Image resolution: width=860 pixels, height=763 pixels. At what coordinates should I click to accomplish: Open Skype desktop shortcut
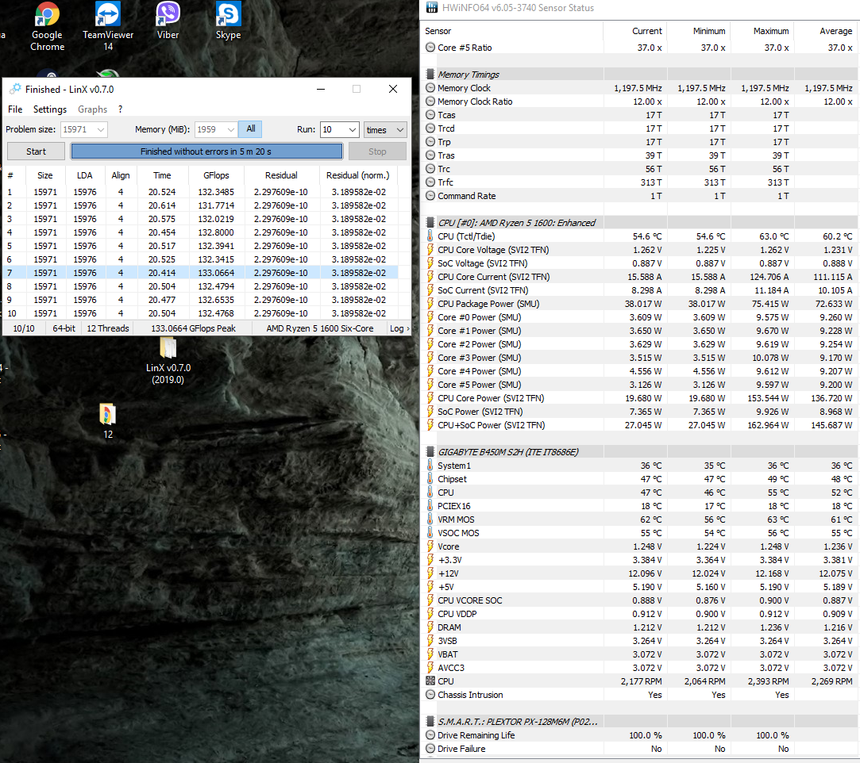[x=228, y=21]
